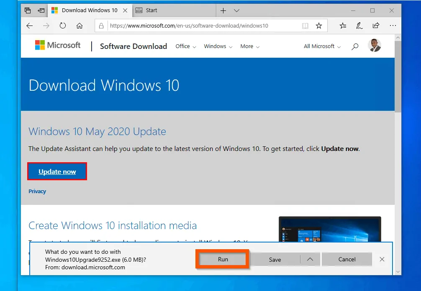The height and width of the screenshot is (291, 421).
Task: Click the Microsoft logo
Action: click(x=58, y=45)
